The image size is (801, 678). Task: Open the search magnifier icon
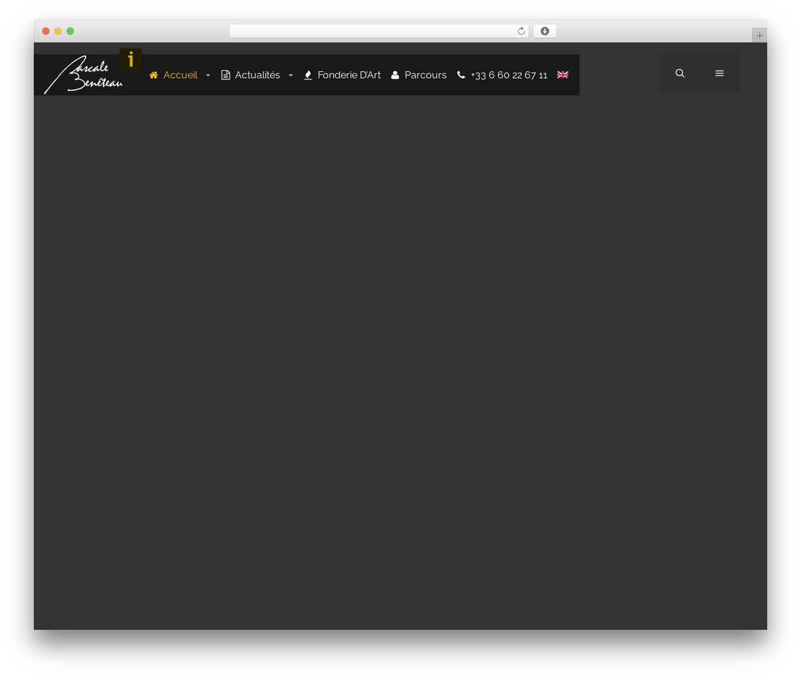pyautogui.click(x=680, y=73)
